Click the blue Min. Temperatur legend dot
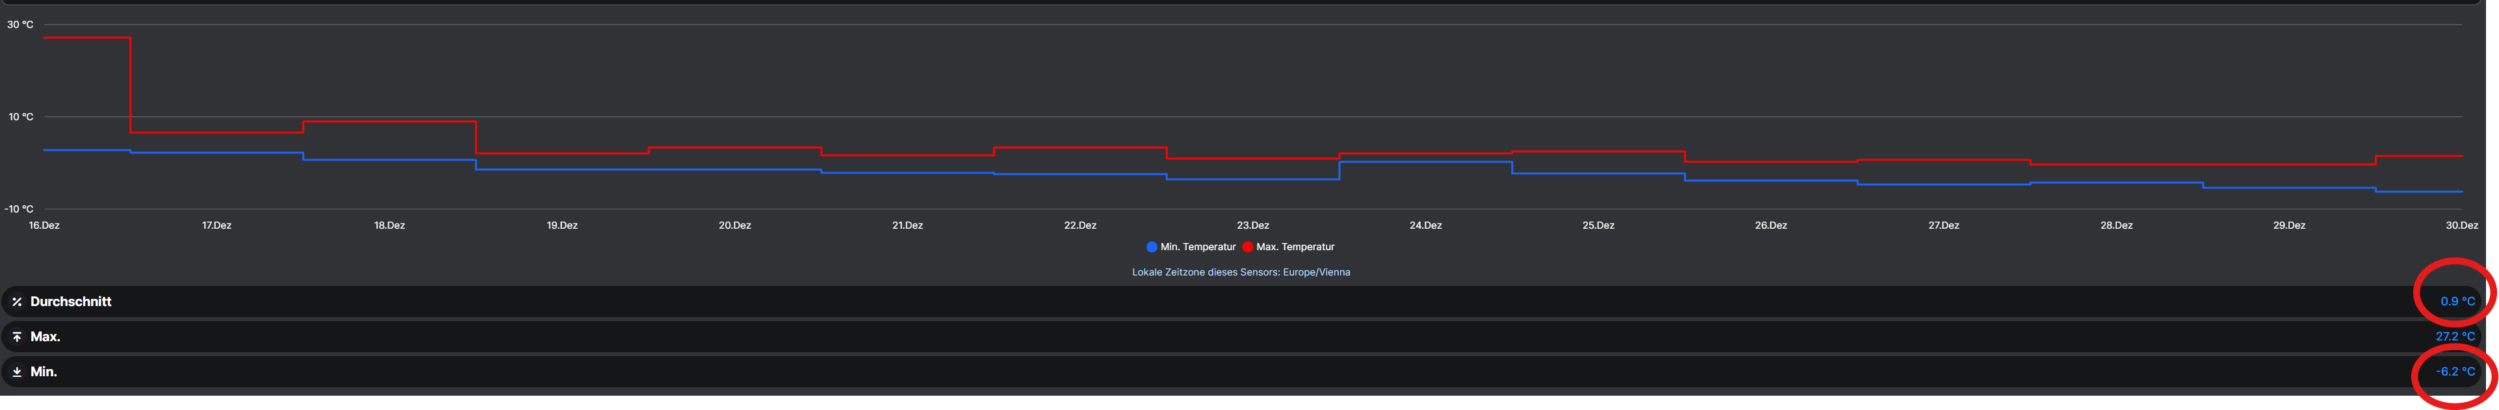This screenshot has width=2499, height=410. pos(1152,247)
